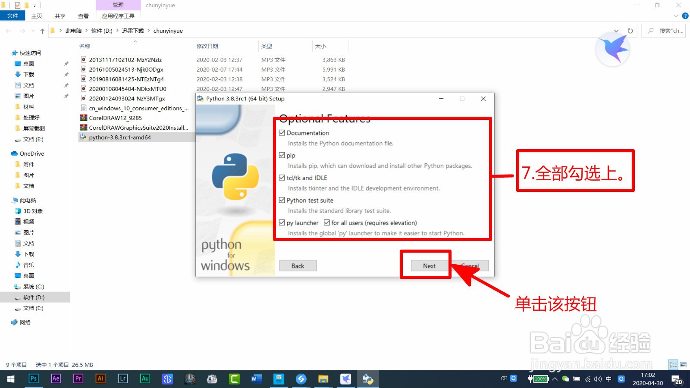Open Premiere Pro taskbar icon

[78, 379]
